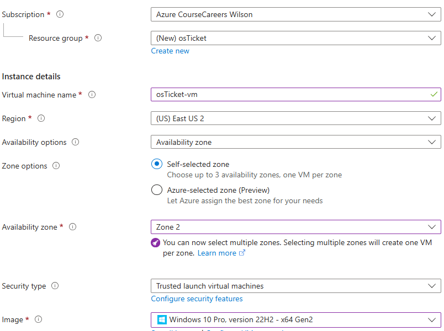
Task: Open the Resource group dropdown
Action: tap(295, 38)
